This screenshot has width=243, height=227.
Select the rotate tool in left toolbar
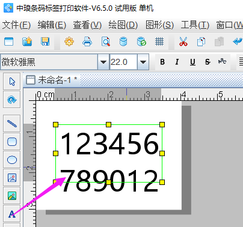point(12,100)
